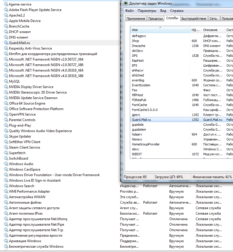233x252 pixels.
Task: Click the gear icon beside 4game-service
Action: click(x=6, y=4)
